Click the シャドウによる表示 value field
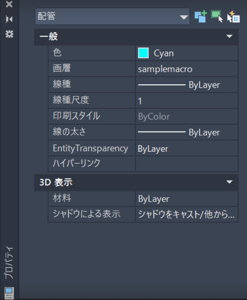 point(186,215)
